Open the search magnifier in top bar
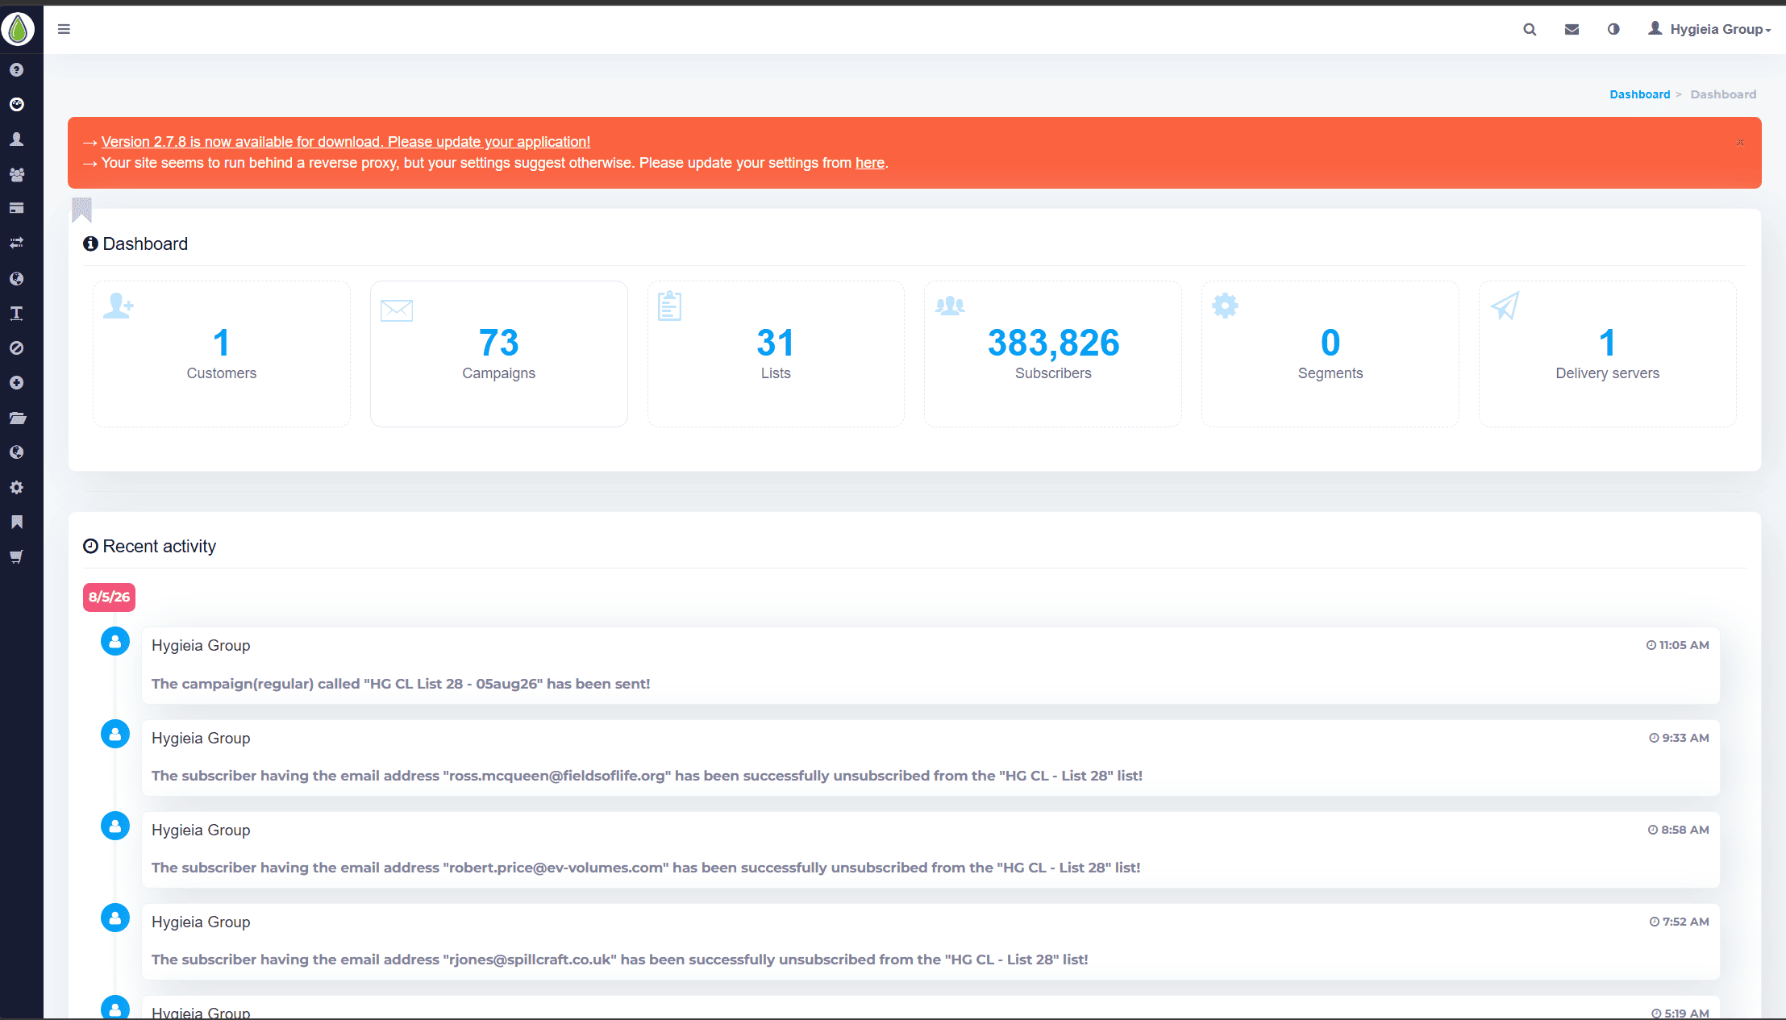 tap(1530, 29)
